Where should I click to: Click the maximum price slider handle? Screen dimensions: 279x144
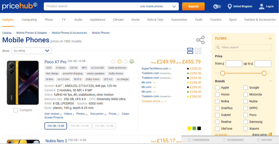click(264, 73)
